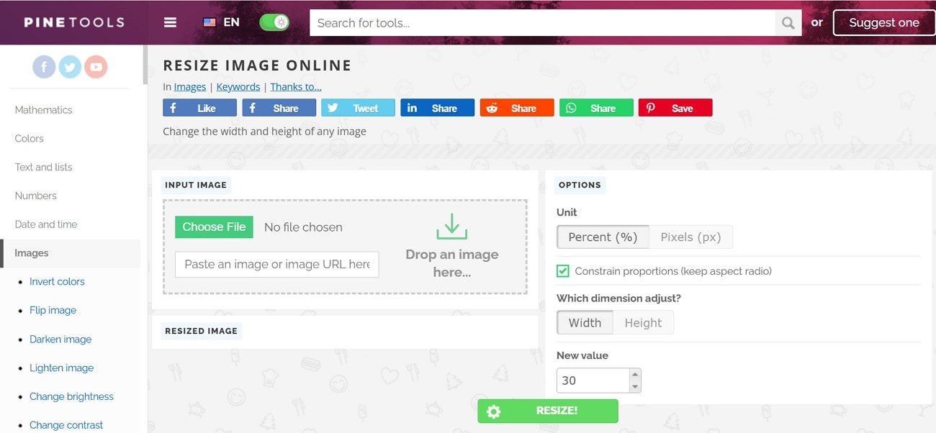Follow the Thanks to... link
The height and width of the screenshot is (433, 936).
click(x=296, y=87)
